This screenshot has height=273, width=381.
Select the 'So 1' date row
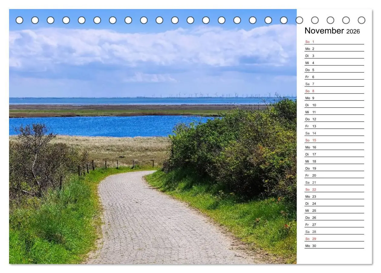[334, 42]
